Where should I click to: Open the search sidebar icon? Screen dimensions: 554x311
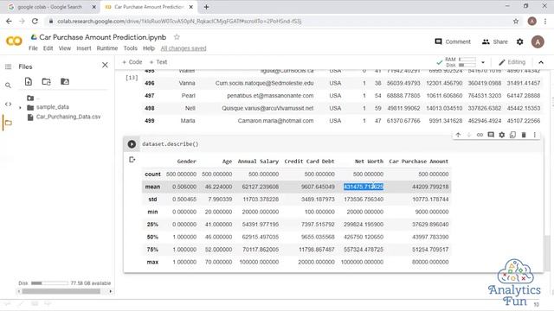[x=8, y=86]
